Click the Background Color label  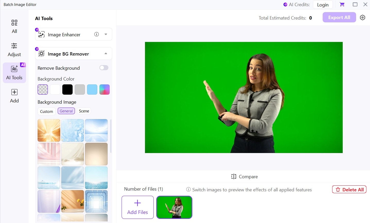click(x=56, y=79)
